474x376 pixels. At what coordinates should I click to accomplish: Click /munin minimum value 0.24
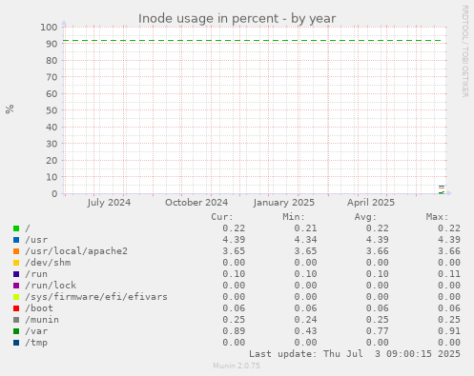click(305, 320)
